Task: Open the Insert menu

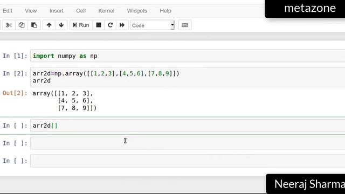Action: [x=56, y=11]
